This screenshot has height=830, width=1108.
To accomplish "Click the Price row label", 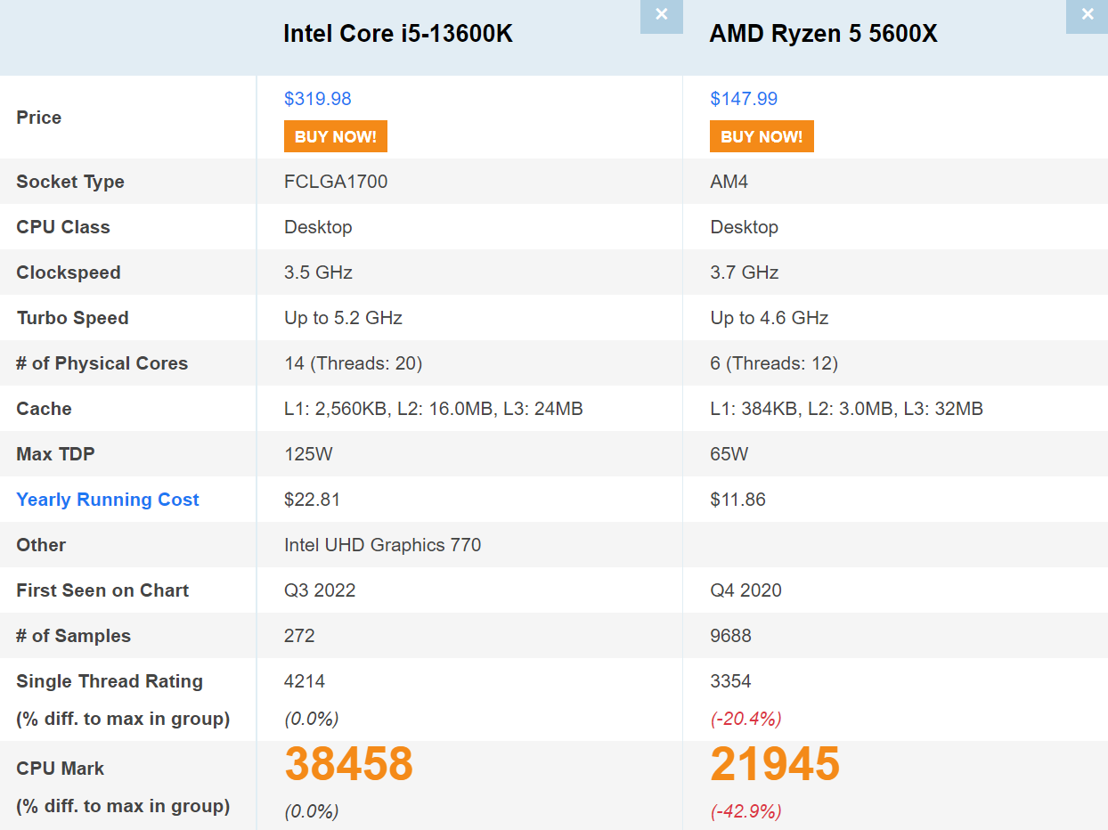I will coord(39,118).
